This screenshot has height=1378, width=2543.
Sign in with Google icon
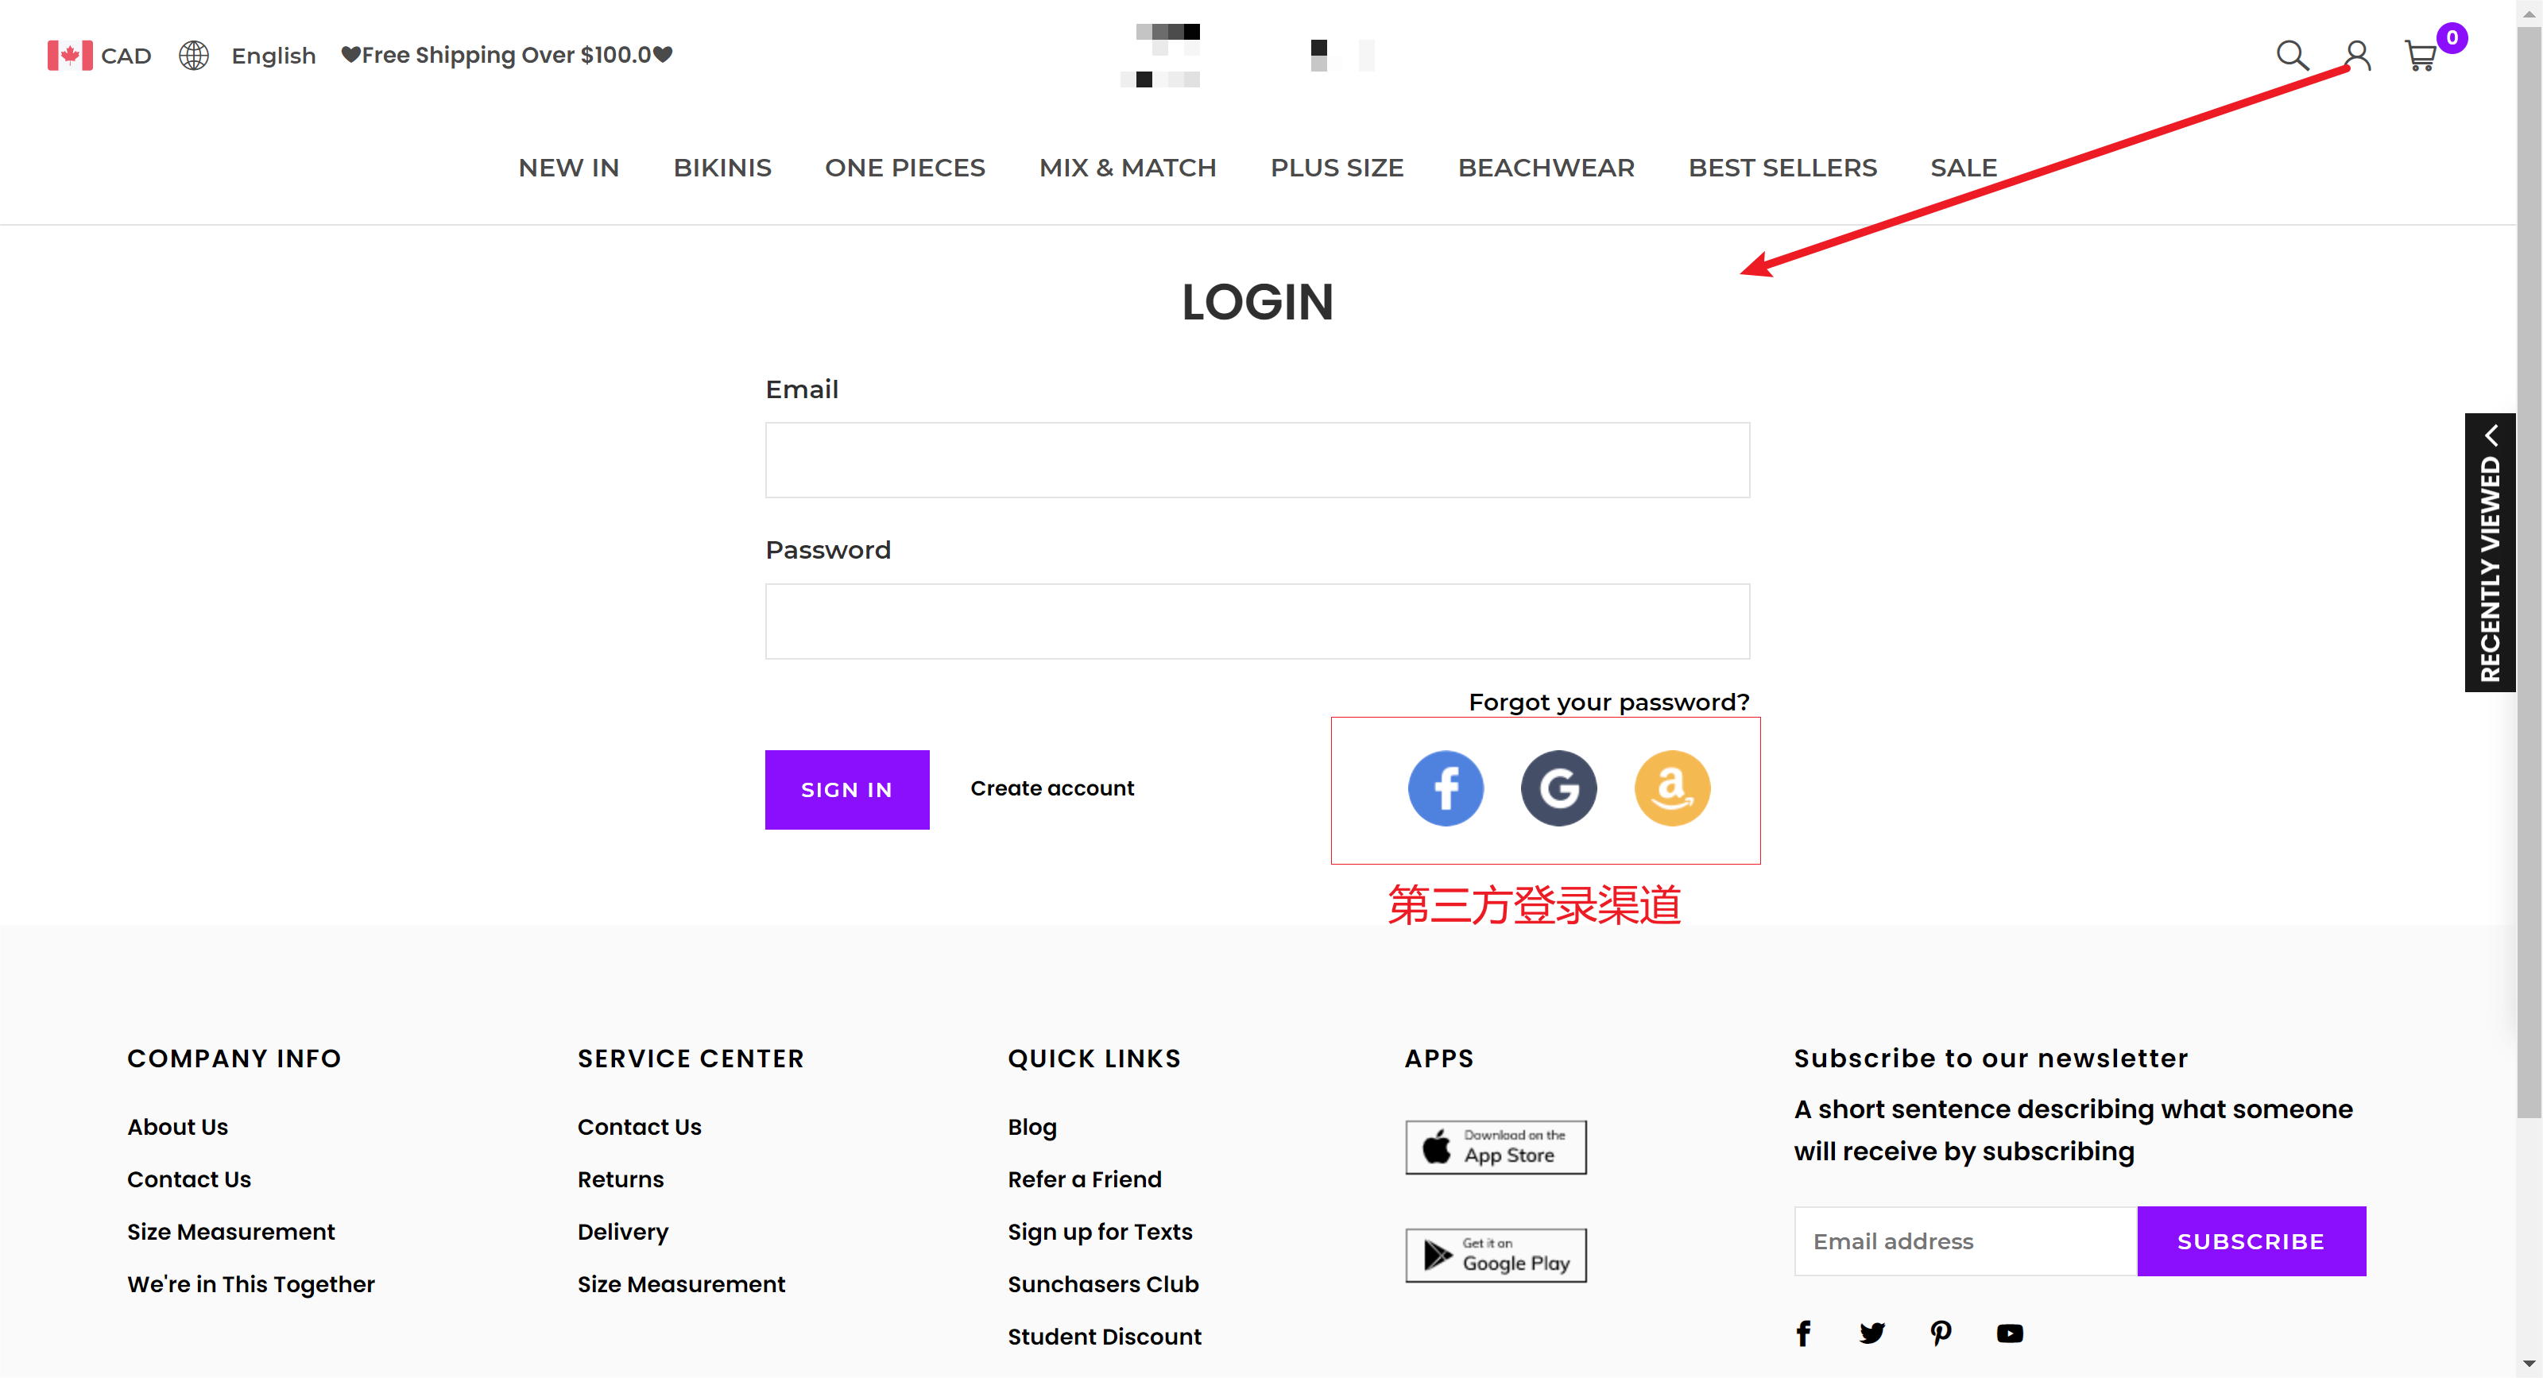[x=1558, y=788]
